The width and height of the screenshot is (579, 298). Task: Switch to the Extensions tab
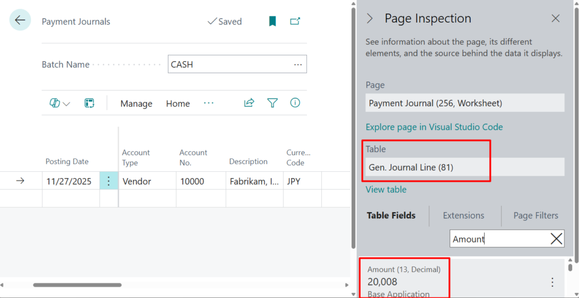click(x=463, y=215)
